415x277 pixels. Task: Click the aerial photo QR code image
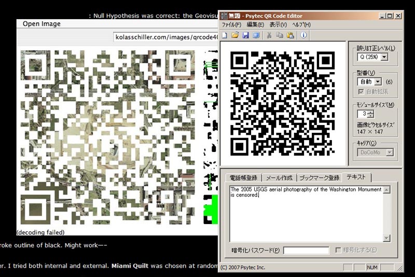coord(108,137)
